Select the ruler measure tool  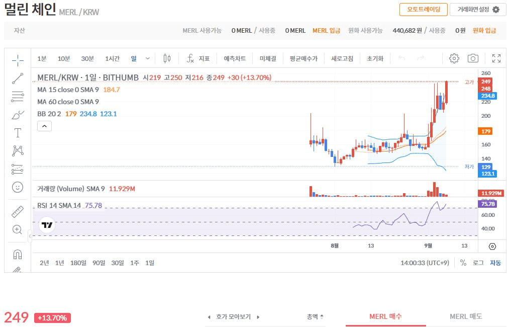(x=18, y=212)
